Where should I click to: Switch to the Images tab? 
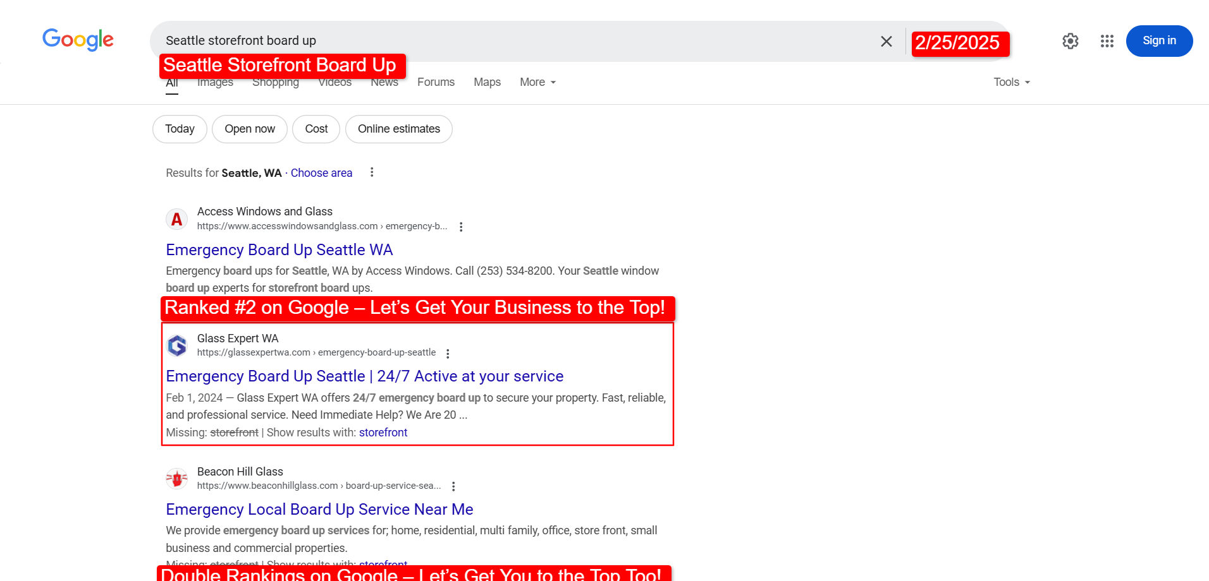point(215,82)
